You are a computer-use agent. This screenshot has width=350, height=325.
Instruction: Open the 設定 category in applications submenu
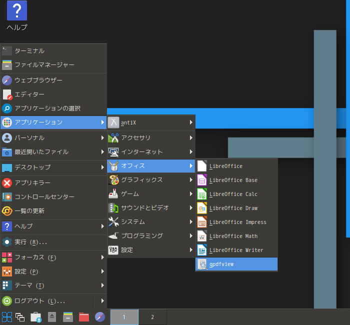[151, 250]
